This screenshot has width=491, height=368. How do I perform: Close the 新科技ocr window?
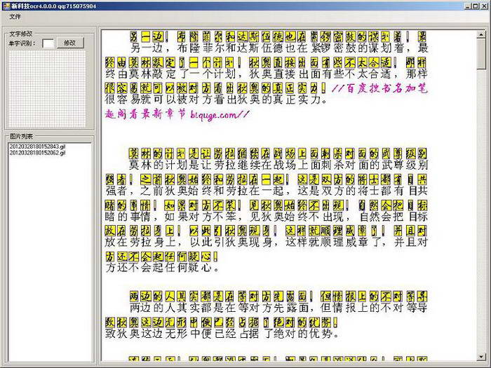point(483,6)
